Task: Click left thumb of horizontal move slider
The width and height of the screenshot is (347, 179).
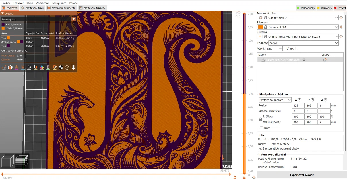Action: tap(2, 174)
